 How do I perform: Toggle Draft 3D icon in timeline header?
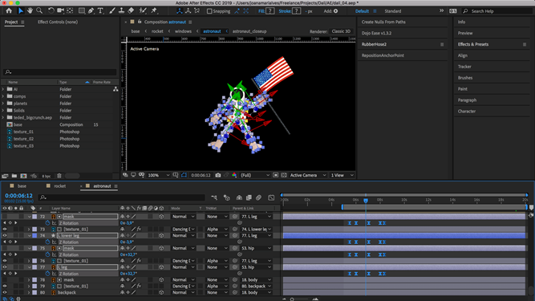tap(226, 197)
